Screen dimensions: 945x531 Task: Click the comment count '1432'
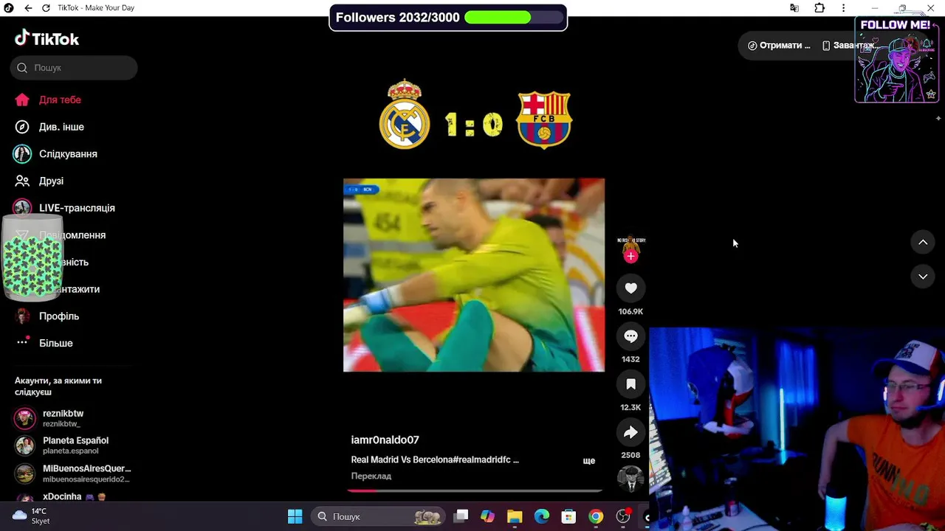630,360
